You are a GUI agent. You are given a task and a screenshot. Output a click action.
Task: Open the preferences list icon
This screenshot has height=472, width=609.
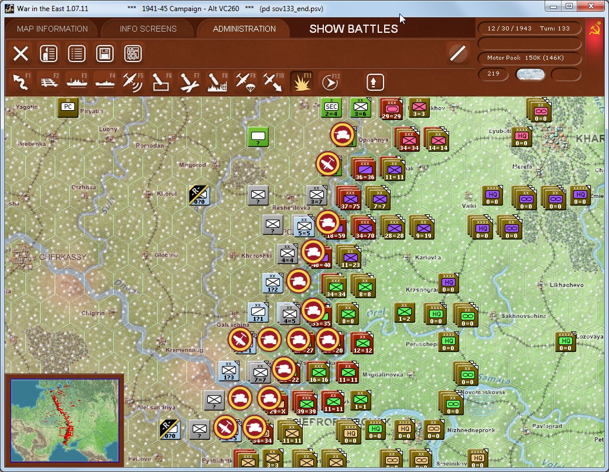[77, 54]
